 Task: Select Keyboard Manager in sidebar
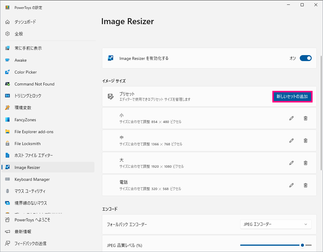tap(48, 179)
